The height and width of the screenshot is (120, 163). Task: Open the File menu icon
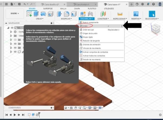(x=12, y=4)
